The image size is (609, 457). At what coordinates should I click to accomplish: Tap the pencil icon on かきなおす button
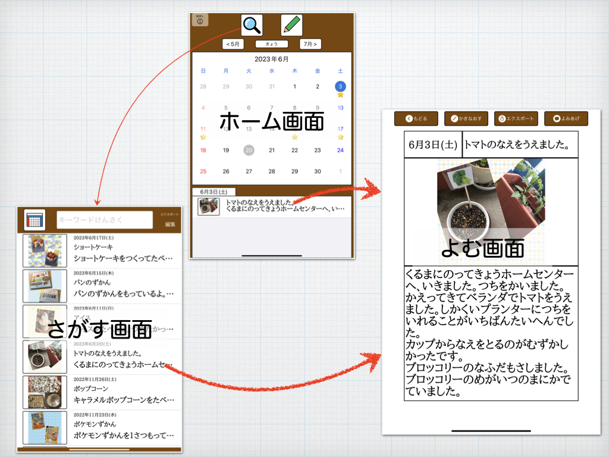pos(454,118)
